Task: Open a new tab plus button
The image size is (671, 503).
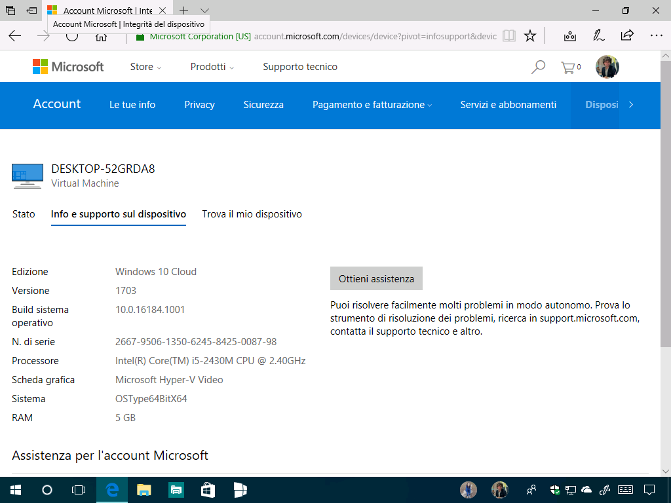Action: (183, 10)
